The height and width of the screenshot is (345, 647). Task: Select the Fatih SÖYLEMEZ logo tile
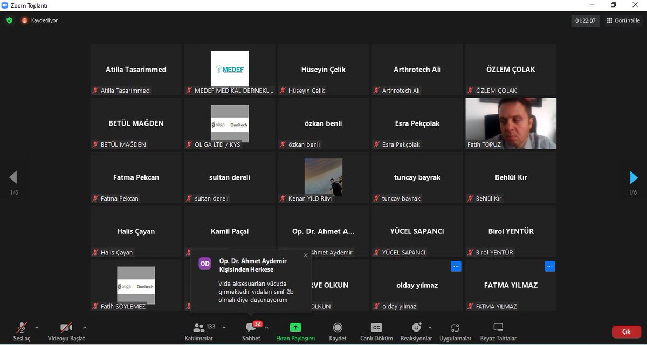coord(136,285)
